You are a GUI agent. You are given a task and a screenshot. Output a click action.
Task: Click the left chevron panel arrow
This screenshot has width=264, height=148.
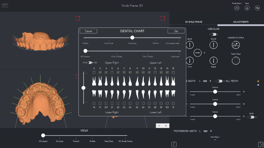pos(174,144)
